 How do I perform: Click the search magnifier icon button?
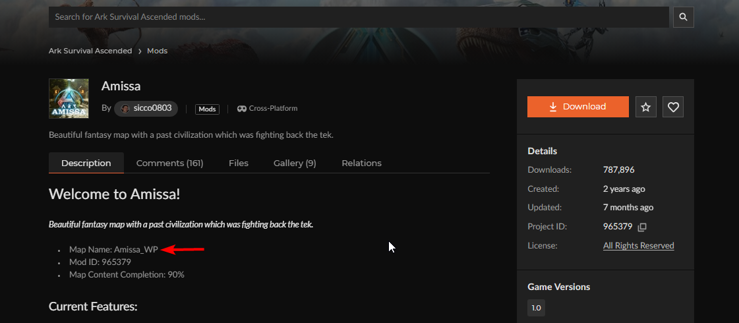(x=683, y=17)
